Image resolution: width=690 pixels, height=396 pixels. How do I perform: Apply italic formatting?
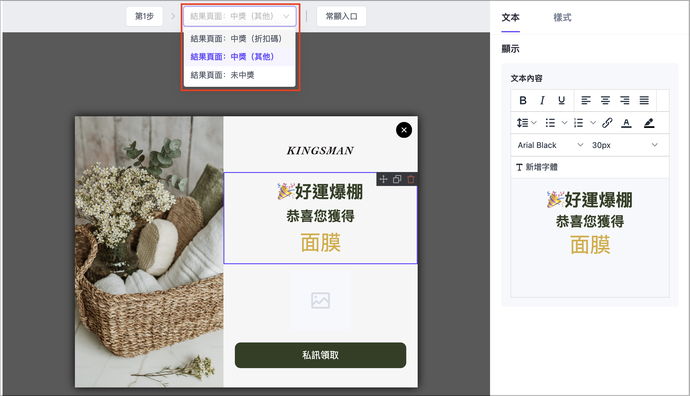[x=542, y=100]
